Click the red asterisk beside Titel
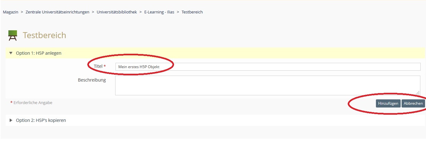The height and width of the screenshot is (150, 426). 105,66
